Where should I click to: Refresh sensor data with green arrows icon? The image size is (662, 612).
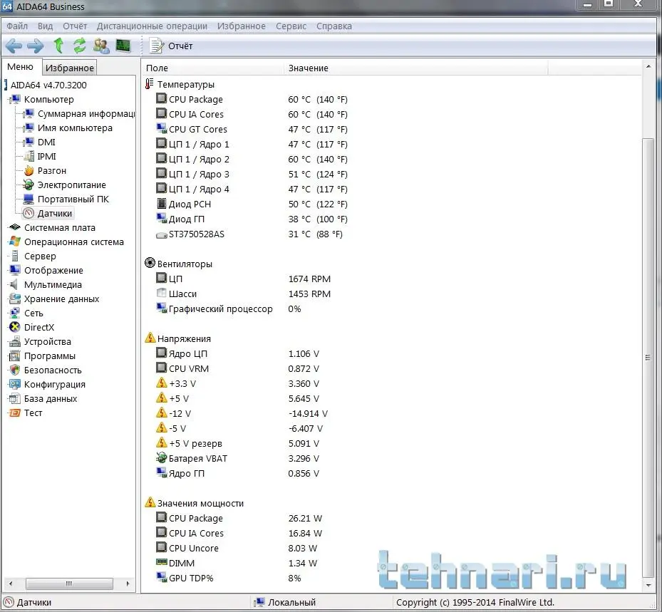(79, 46)
